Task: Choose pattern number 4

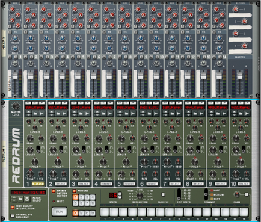Action: tap(93, 197)
